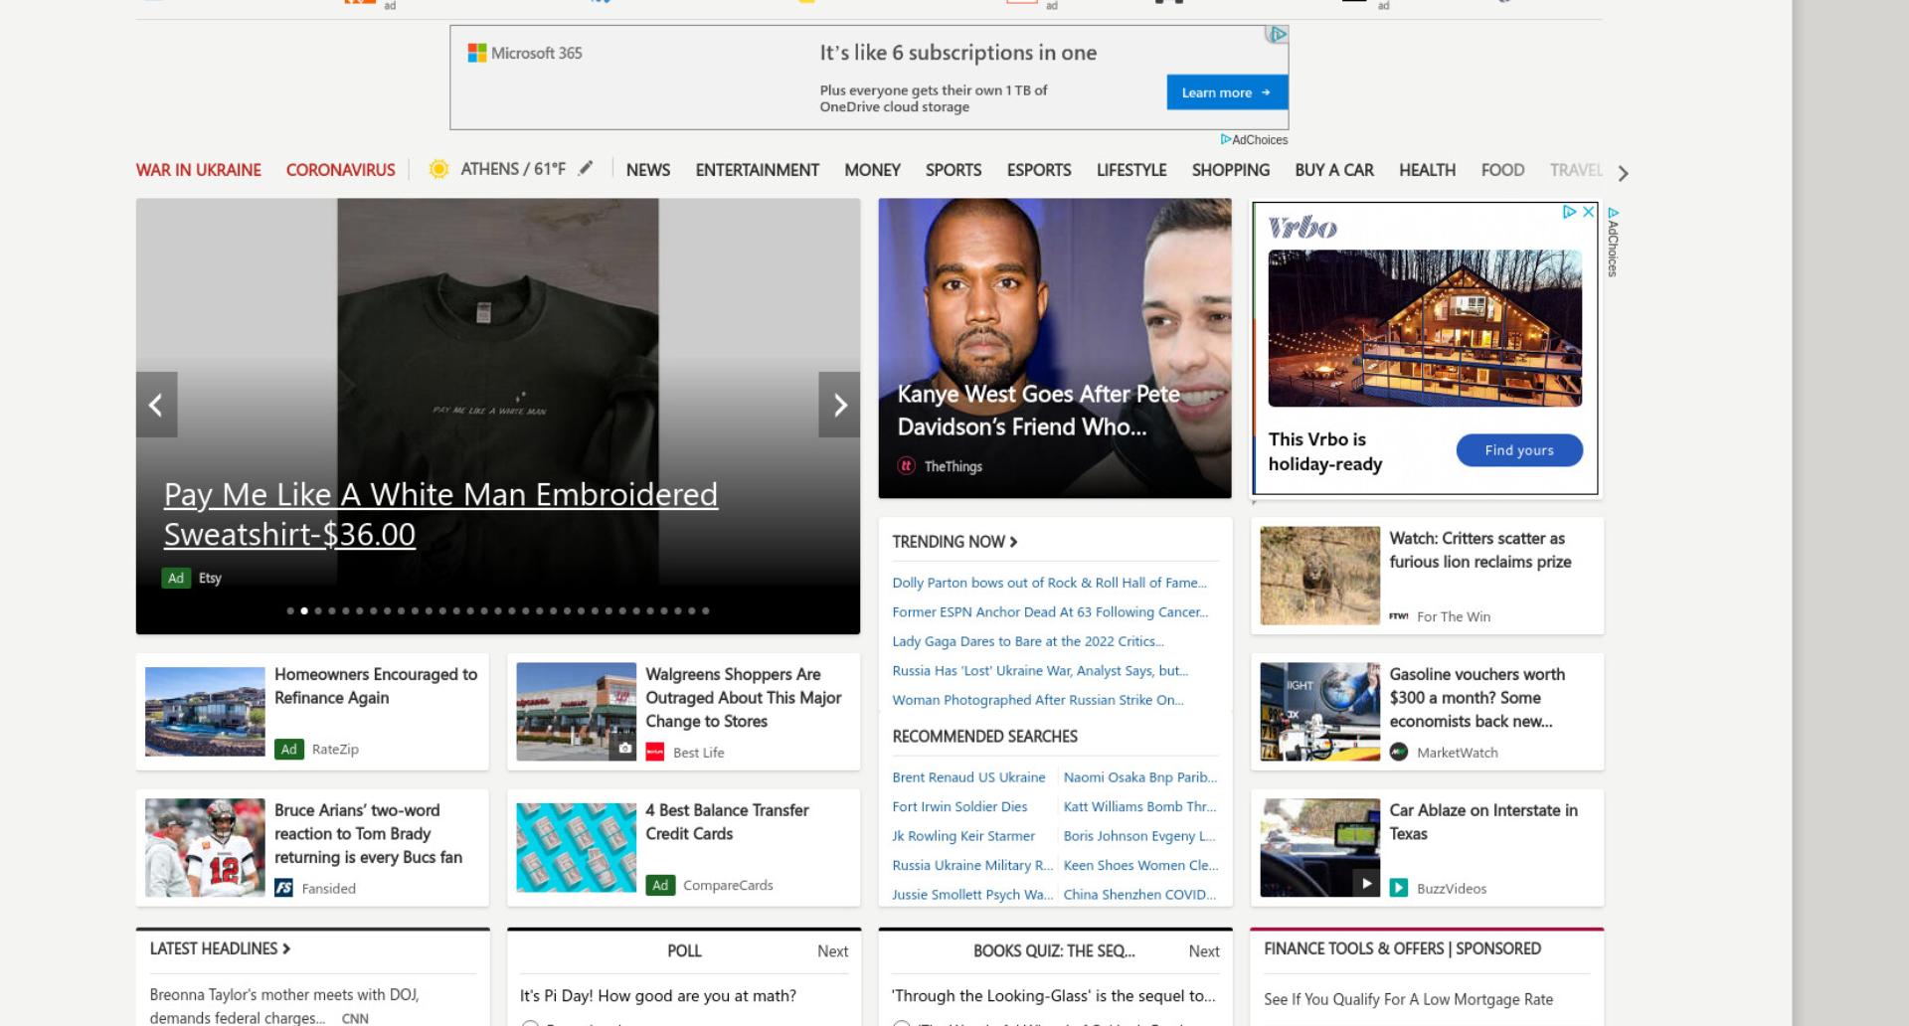Expand Trending Now section chevron

(1013, 542)
